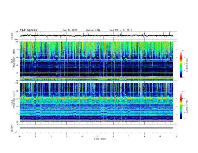Image resolution: width=198 pixels, height=153 pixels.
Task: Click the ch.1 spectrogram PSD color bar
Action: (181, 64)
